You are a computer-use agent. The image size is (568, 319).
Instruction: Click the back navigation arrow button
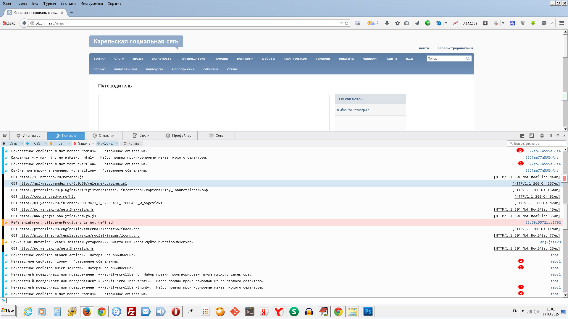pos(24,23)
